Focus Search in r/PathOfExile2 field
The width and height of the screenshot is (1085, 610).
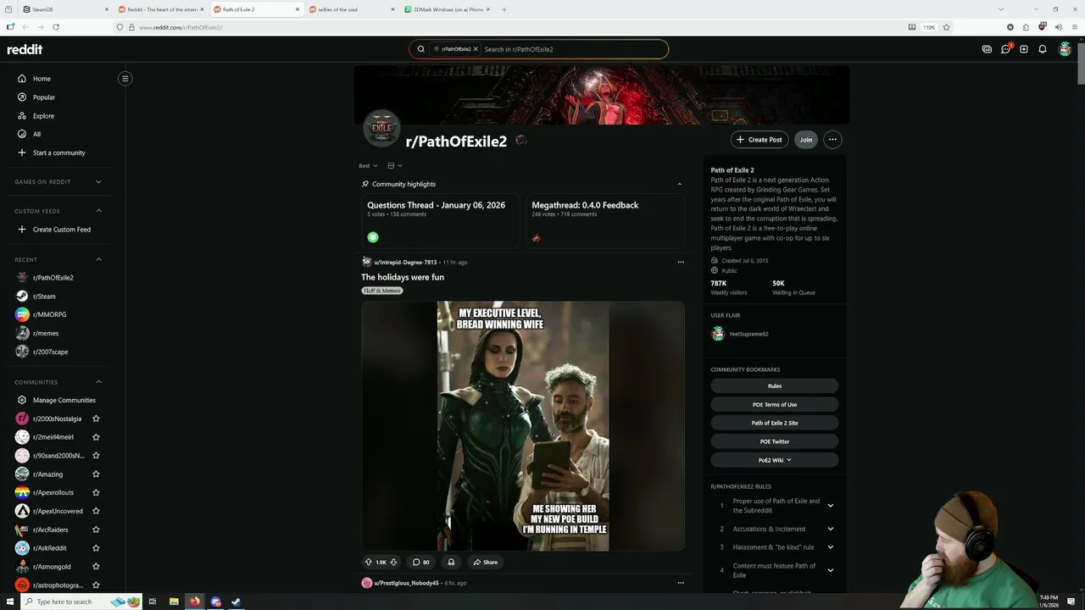pyautogui.click(x=573, y=49)
